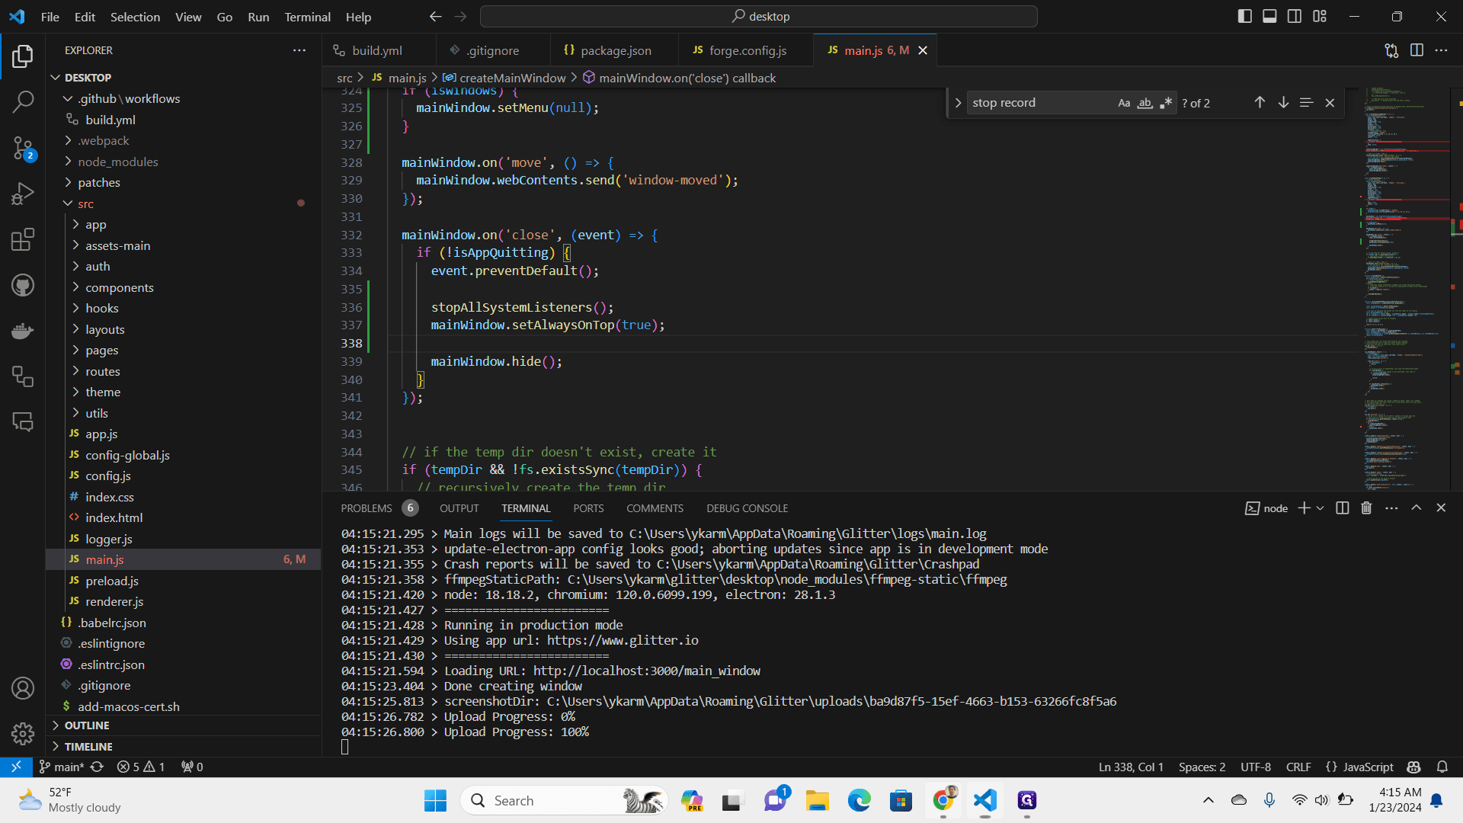This screenshot has width=1463, height=823.
Task: Toggle Find in Selection option
Action: point(1306,102)
